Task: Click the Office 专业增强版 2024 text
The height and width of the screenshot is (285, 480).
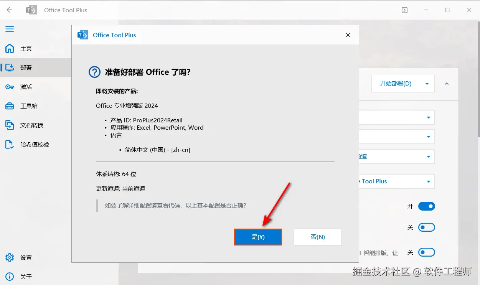Action: pyautogui.click(x=127, y=105)
